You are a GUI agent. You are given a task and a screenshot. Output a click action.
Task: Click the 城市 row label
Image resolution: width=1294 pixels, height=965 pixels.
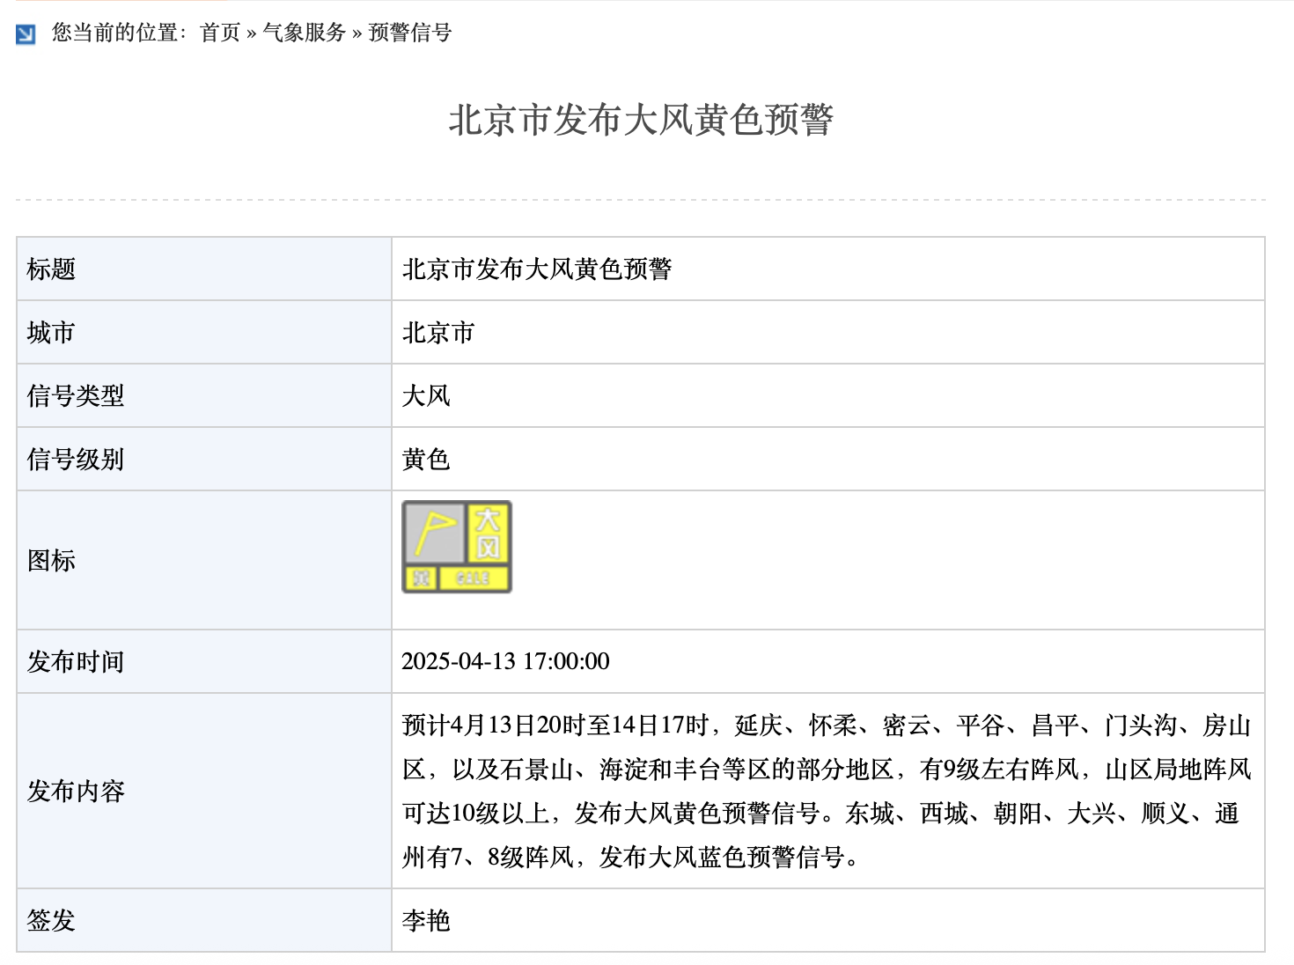point(51,333)
